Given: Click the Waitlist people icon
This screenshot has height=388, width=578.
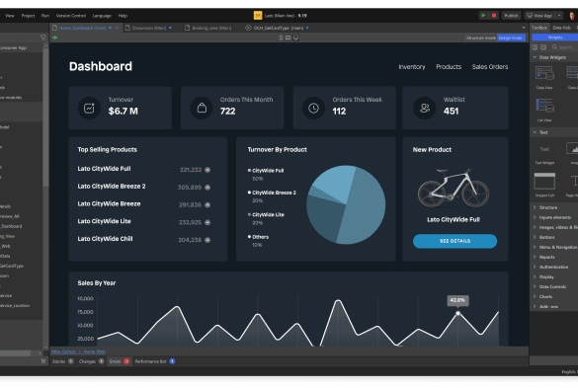Looking at the screenshot, I should [x=425, y=108].
